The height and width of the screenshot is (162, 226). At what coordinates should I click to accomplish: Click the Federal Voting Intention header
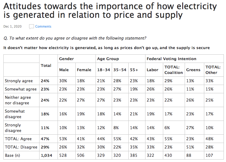coord(171,59)
